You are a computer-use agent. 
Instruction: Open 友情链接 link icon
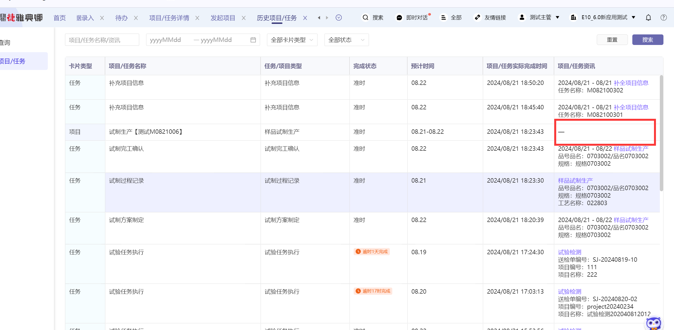point(477,17)
